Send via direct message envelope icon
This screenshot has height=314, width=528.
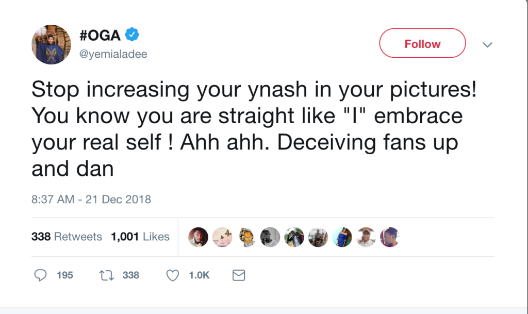coord(238,276)
